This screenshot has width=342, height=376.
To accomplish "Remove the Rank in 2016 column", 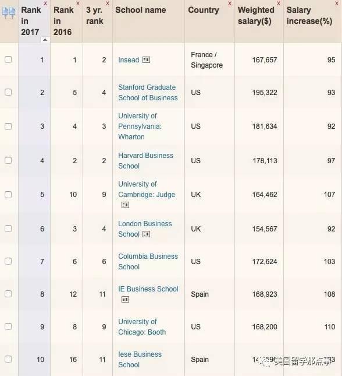I will tap(78, 3).
